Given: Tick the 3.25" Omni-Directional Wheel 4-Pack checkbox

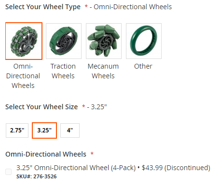Looking at the screenshot, I should [8, 172].
